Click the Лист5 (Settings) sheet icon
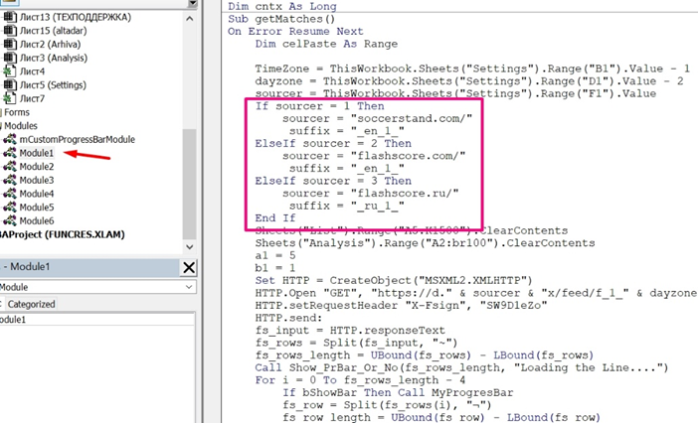Image resolution: width=698 pixels, height=423 pixels. tap(10, 84)
